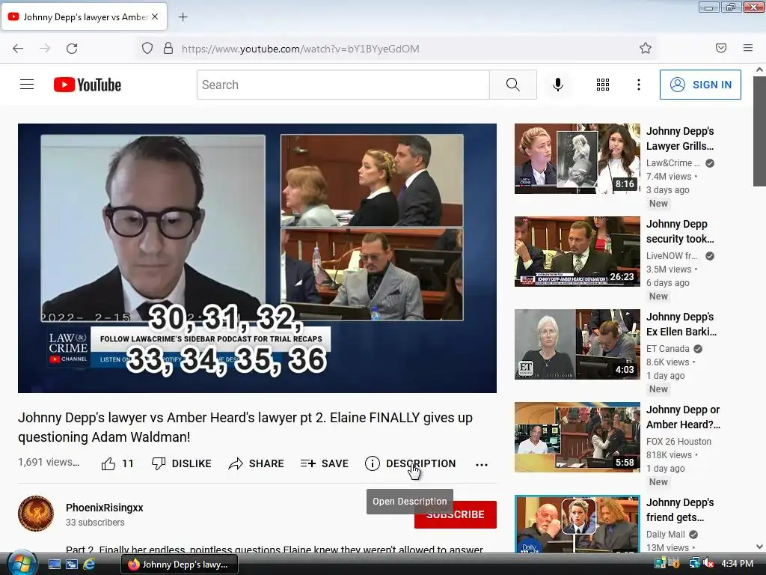Open the Johnny Depp or Amber Heard thumbnail

coord(577,437)
